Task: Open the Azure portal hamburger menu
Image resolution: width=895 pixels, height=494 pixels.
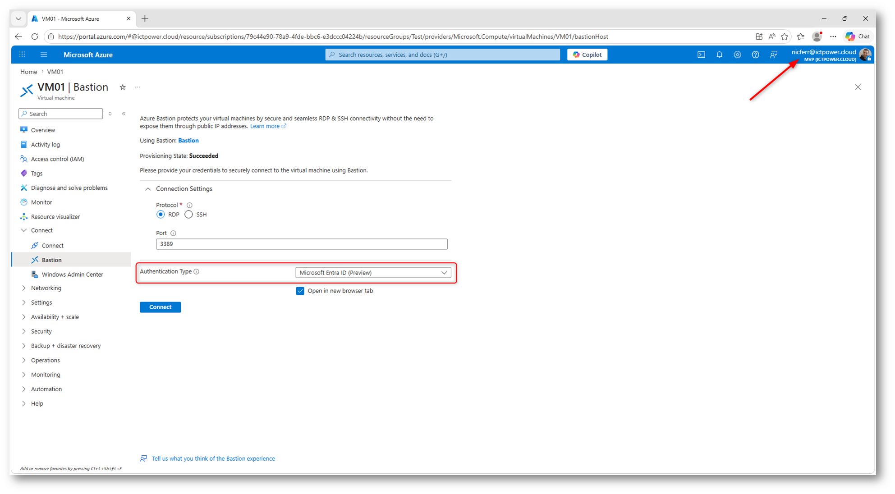Action: (44, 55)
